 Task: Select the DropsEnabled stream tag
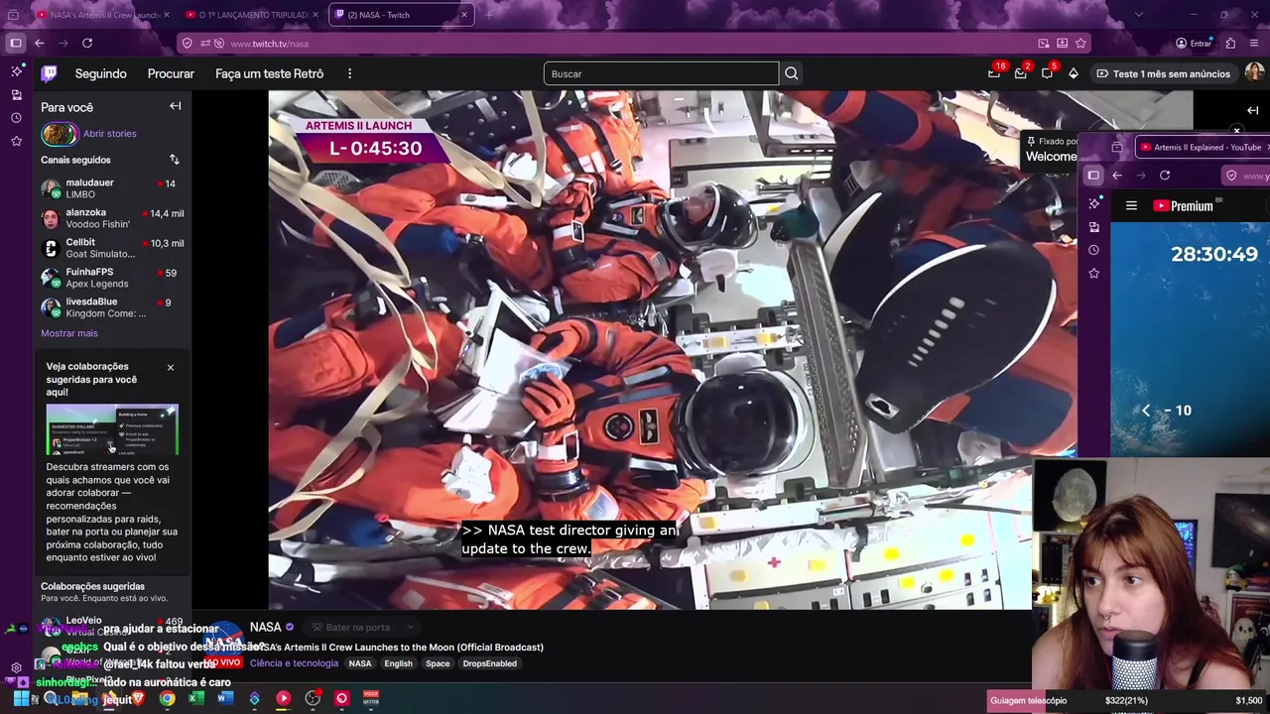489,663
